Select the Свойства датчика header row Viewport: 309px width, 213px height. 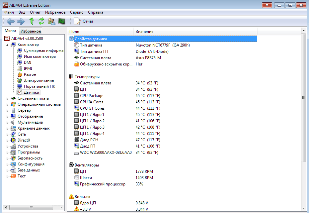[x=163, y=39]
